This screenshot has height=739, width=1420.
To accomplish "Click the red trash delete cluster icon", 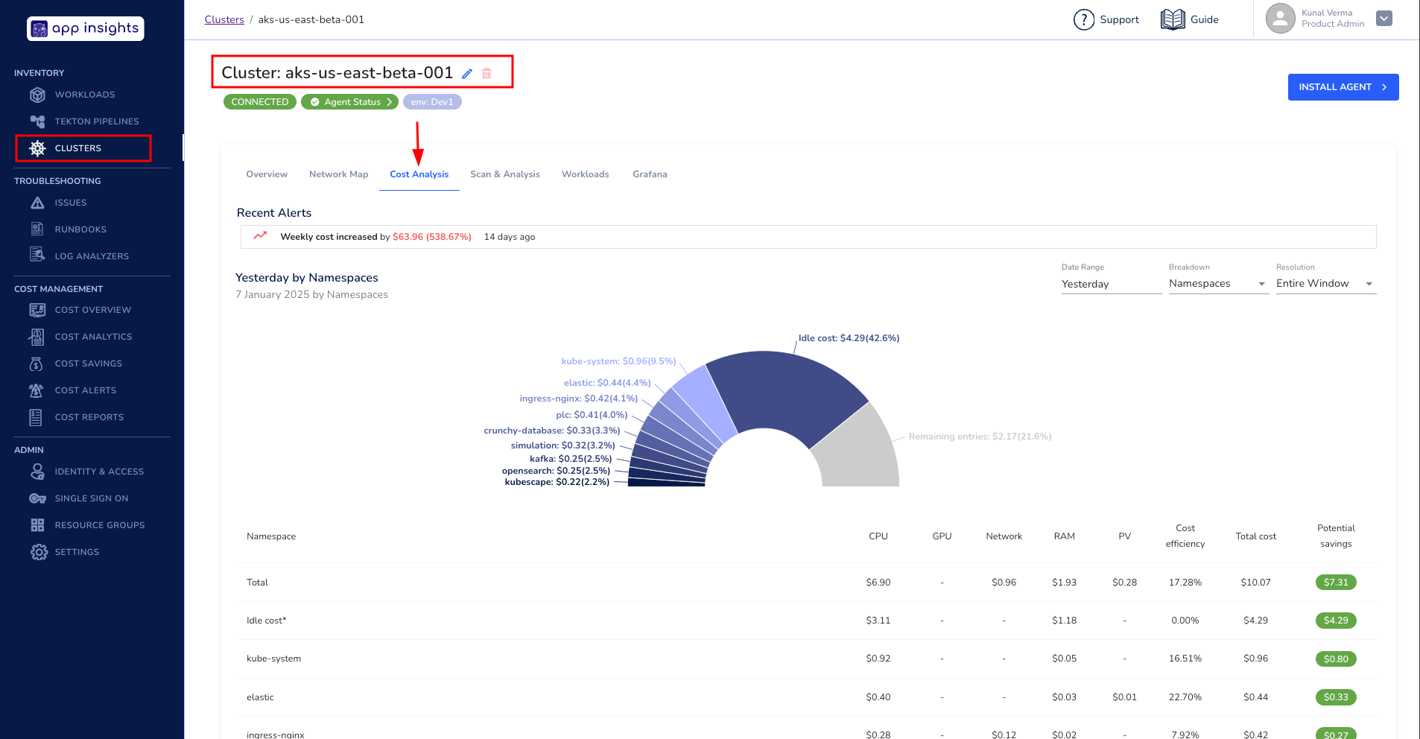I will point(486,74).
